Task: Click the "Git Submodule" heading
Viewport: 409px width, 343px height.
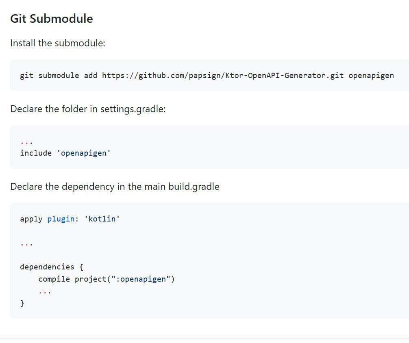Action: point(52,19)
